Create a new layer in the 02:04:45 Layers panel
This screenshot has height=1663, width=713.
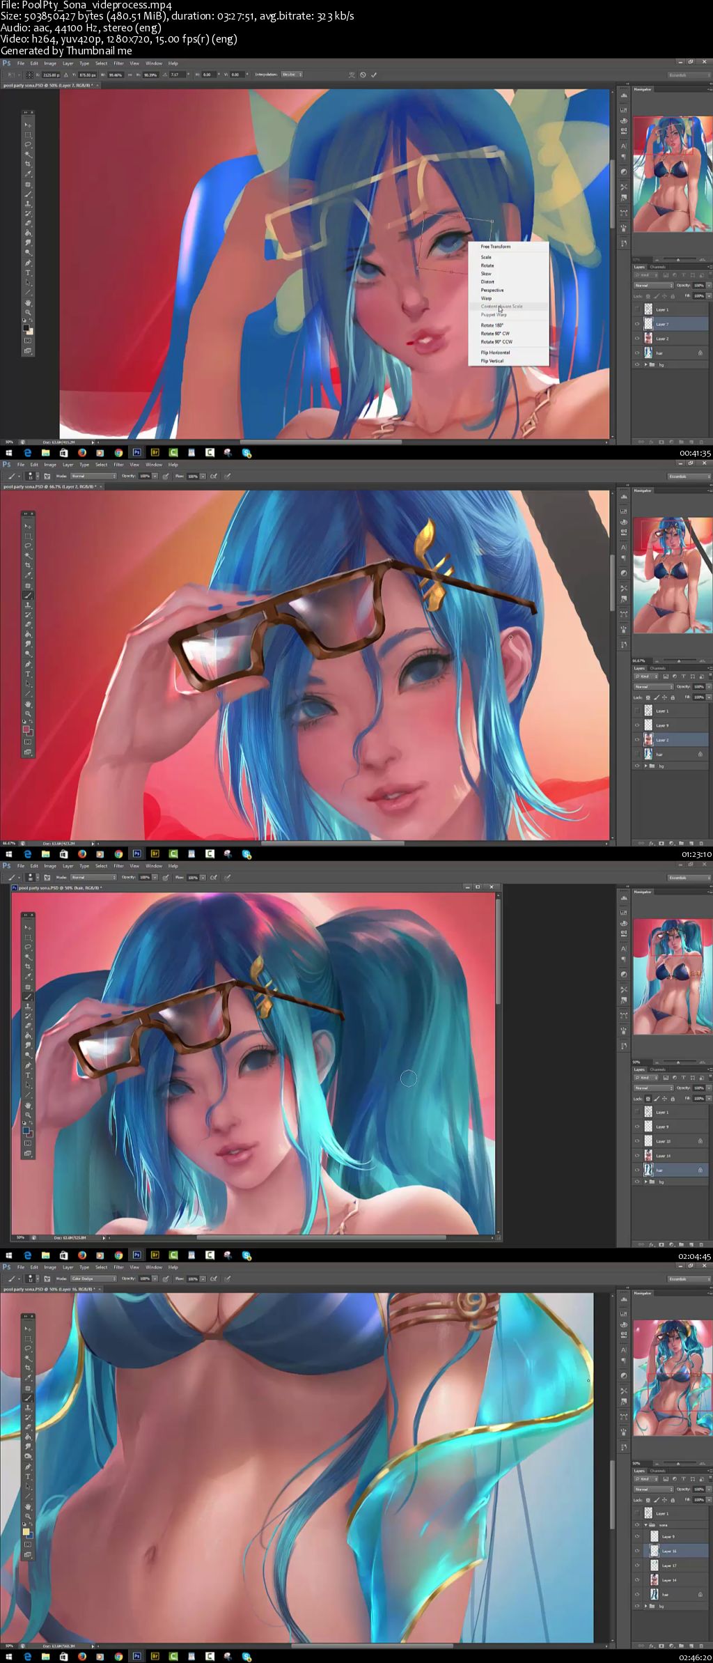point(691,1245)
